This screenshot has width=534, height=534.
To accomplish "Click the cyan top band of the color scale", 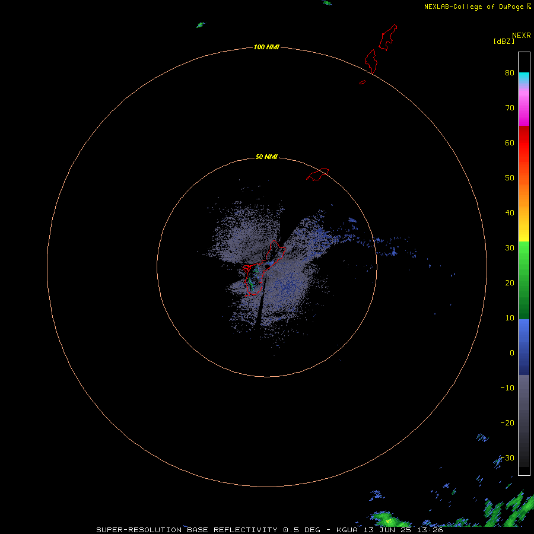I will (524, 78).
